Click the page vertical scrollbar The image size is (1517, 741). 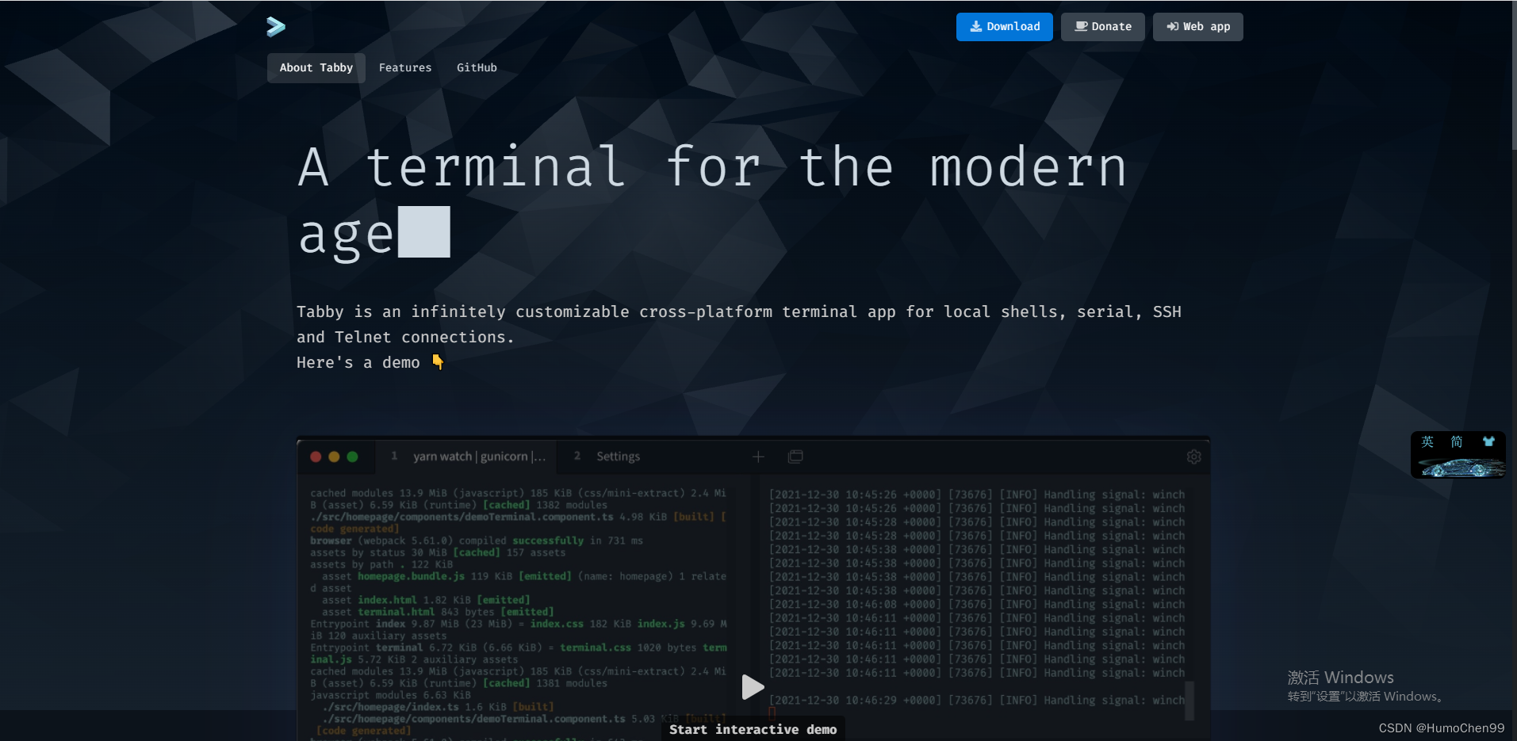tap(1514, 75)
